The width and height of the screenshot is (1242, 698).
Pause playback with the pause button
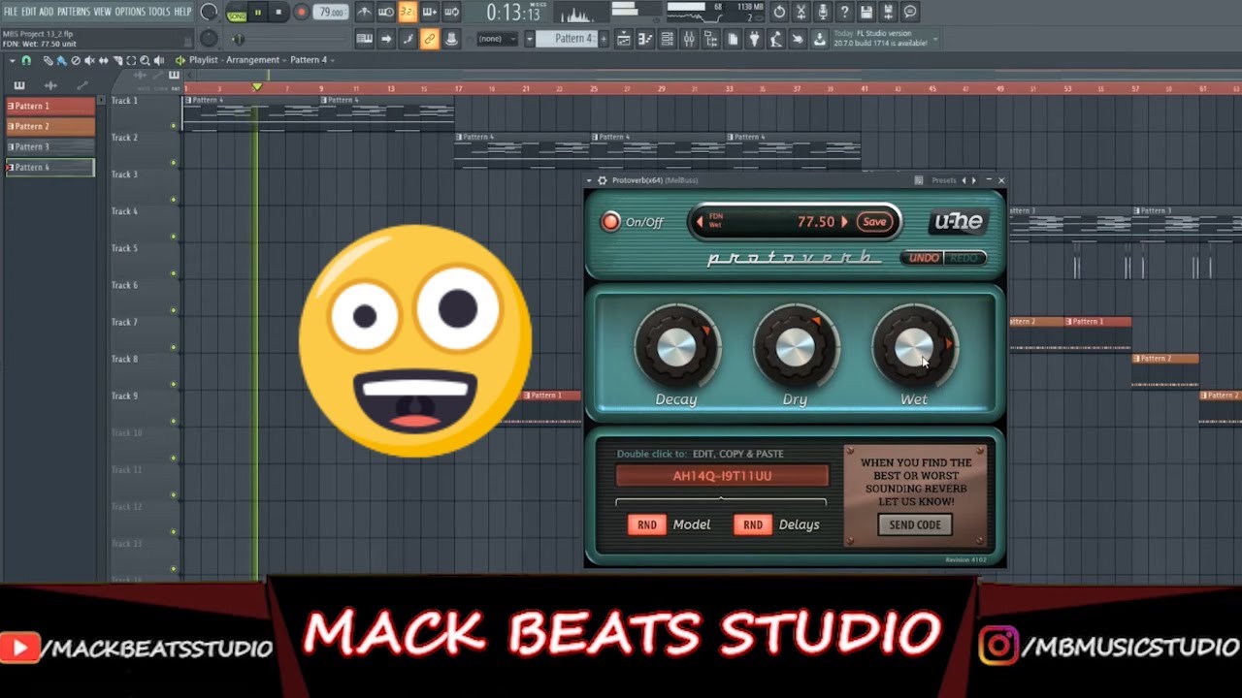click(x=258, y=13)
